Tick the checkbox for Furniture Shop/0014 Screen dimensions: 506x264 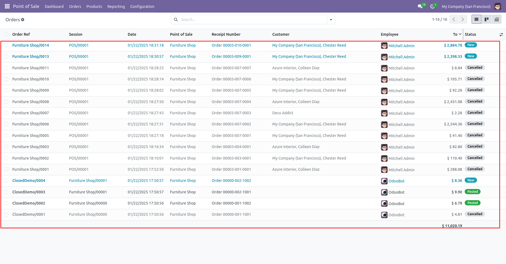(x=6, y=45)
